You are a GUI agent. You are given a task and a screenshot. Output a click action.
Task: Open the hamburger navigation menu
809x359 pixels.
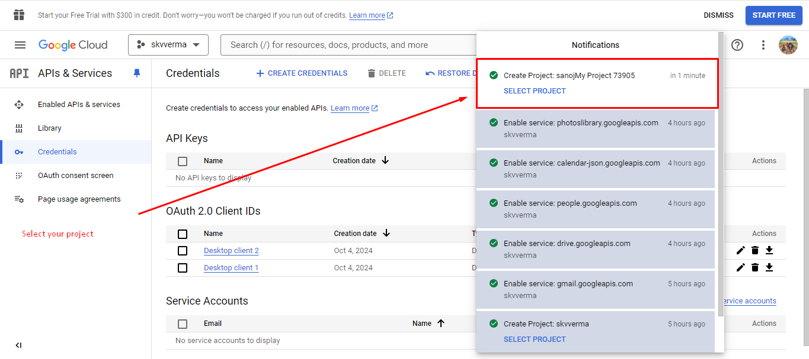20,45
